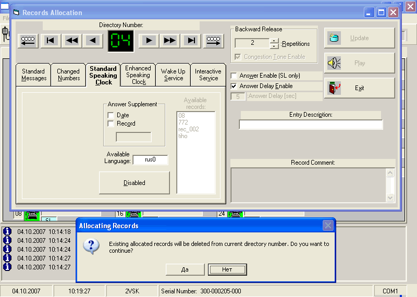Check Answer Enable (SL only)
Image resolution: width=417 pixels, height=297 pixels.
click(234, 76)
